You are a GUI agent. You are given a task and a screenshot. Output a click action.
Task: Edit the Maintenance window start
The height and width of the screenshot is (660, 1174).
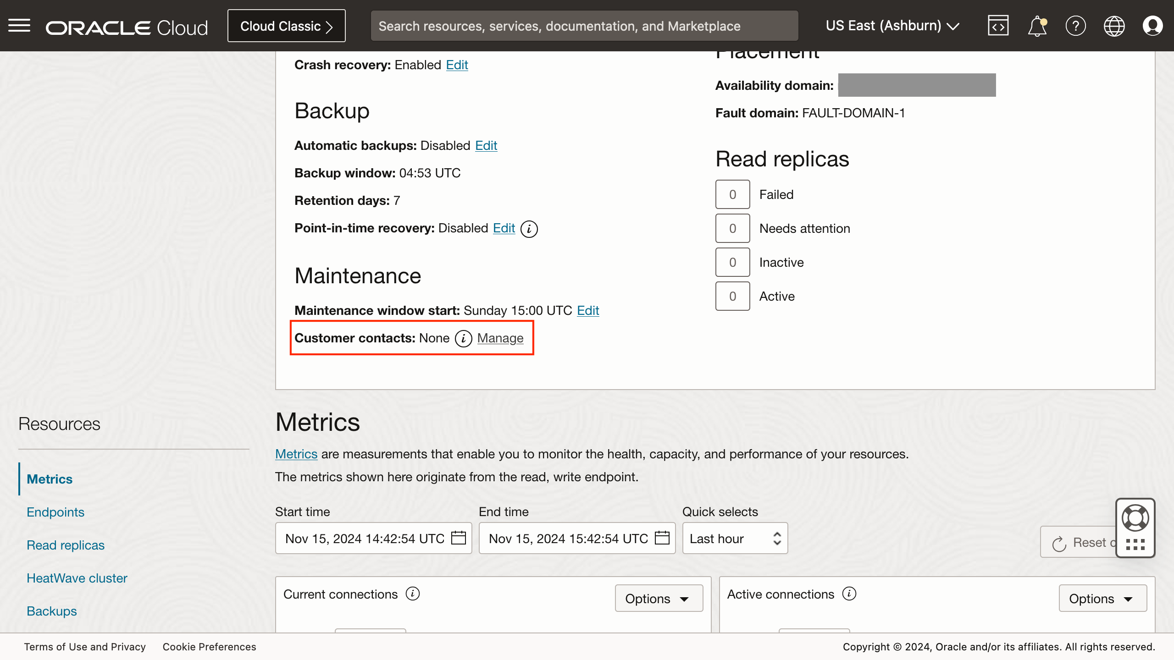tap(587, 311)
